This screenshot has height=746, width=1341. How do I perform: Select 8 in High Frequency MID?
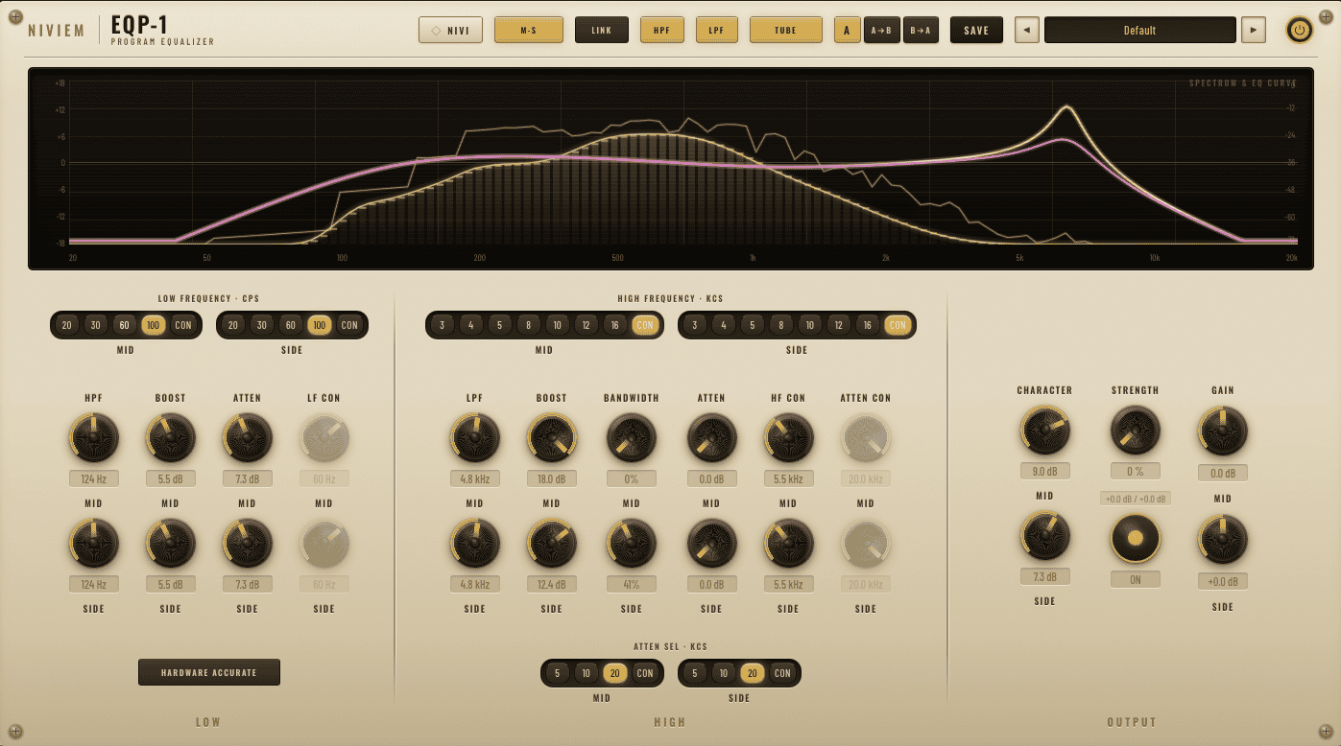528,325
